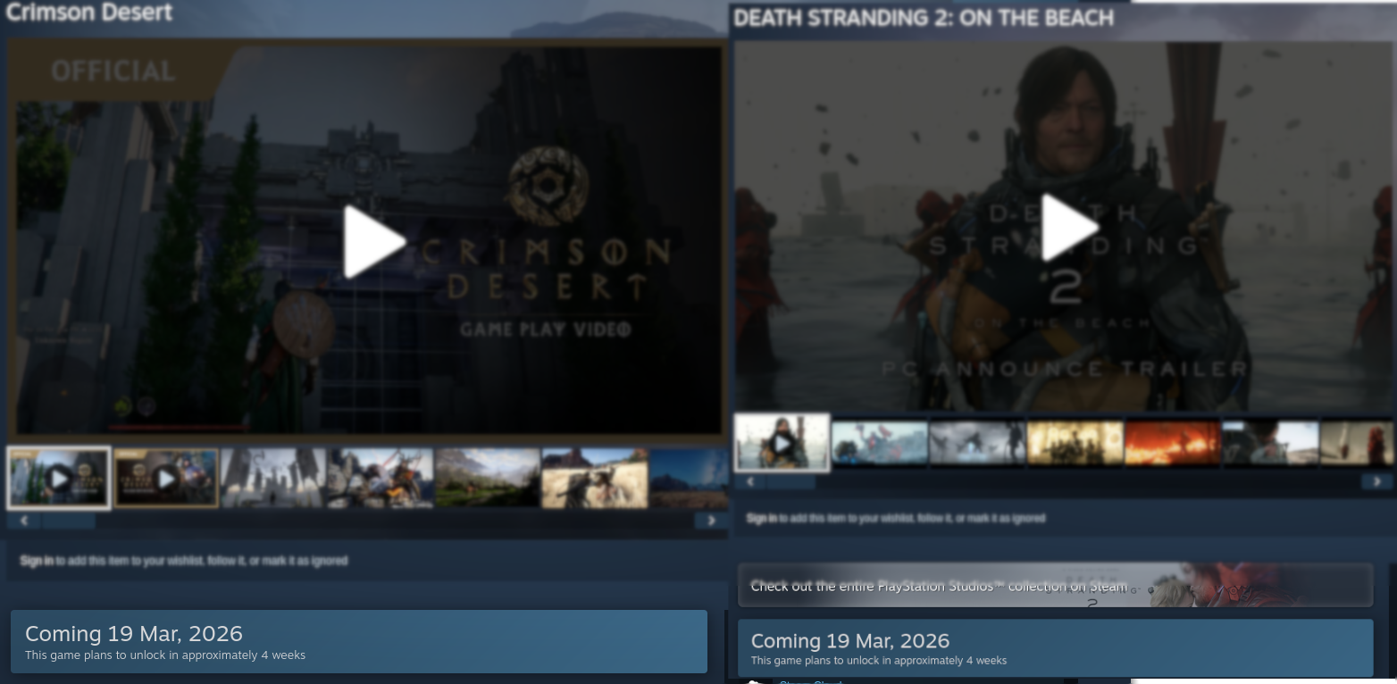Select the first Crimson Desert video thumbnail

point(59,479)
